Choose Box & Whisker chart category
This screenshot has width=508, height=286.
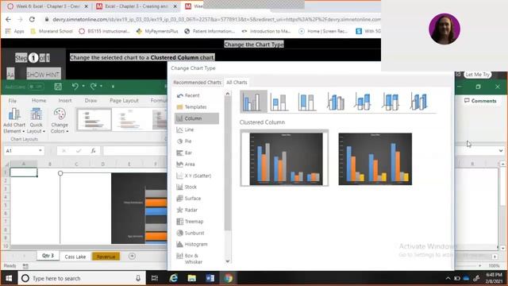pos(190,258)
